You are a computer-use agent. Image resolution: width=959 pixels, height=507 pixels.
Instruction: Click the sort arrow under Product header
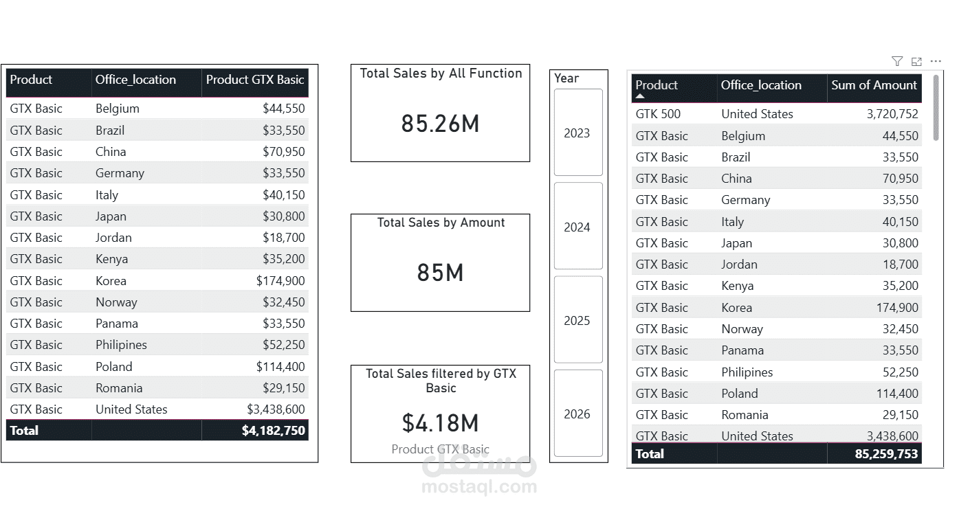pos(640,97)
